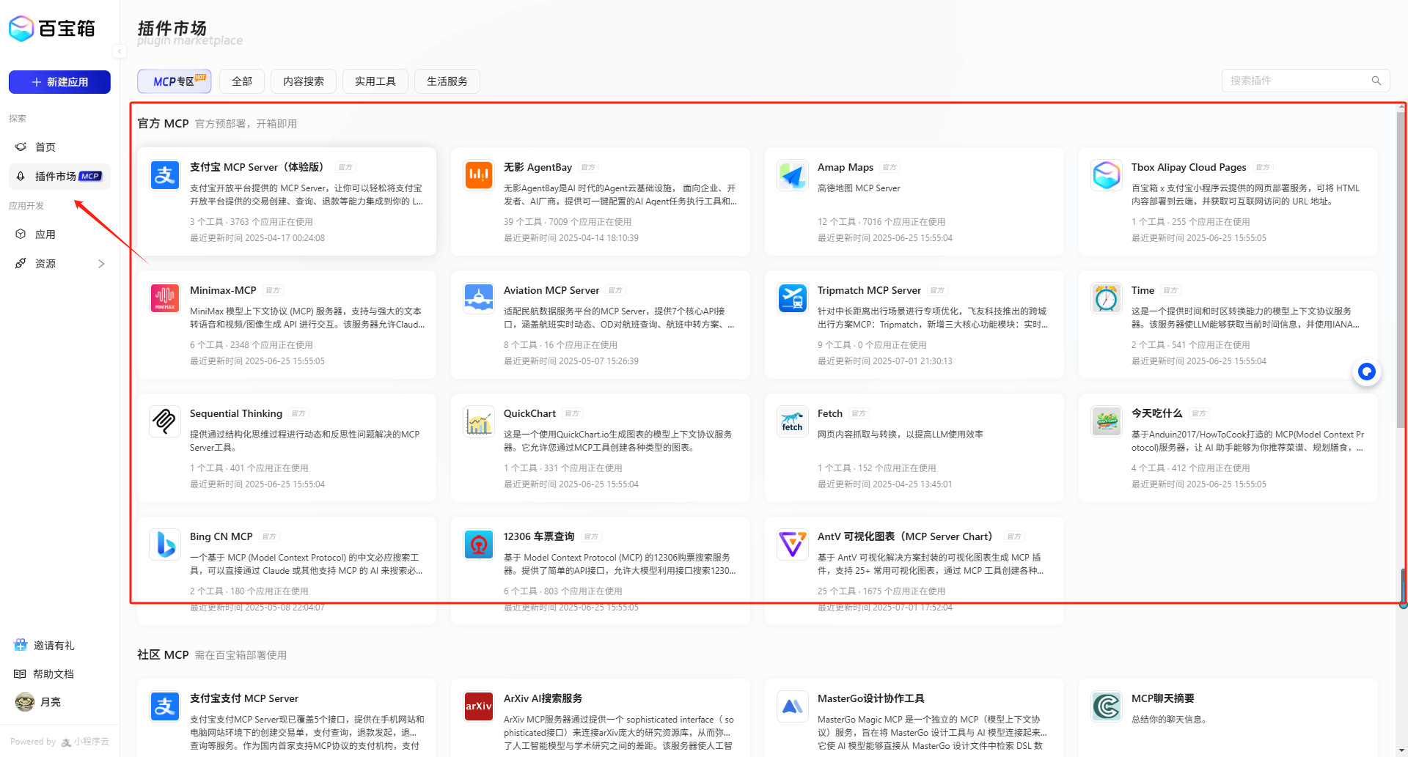Click the Time plugin title

click(1143, 291)
